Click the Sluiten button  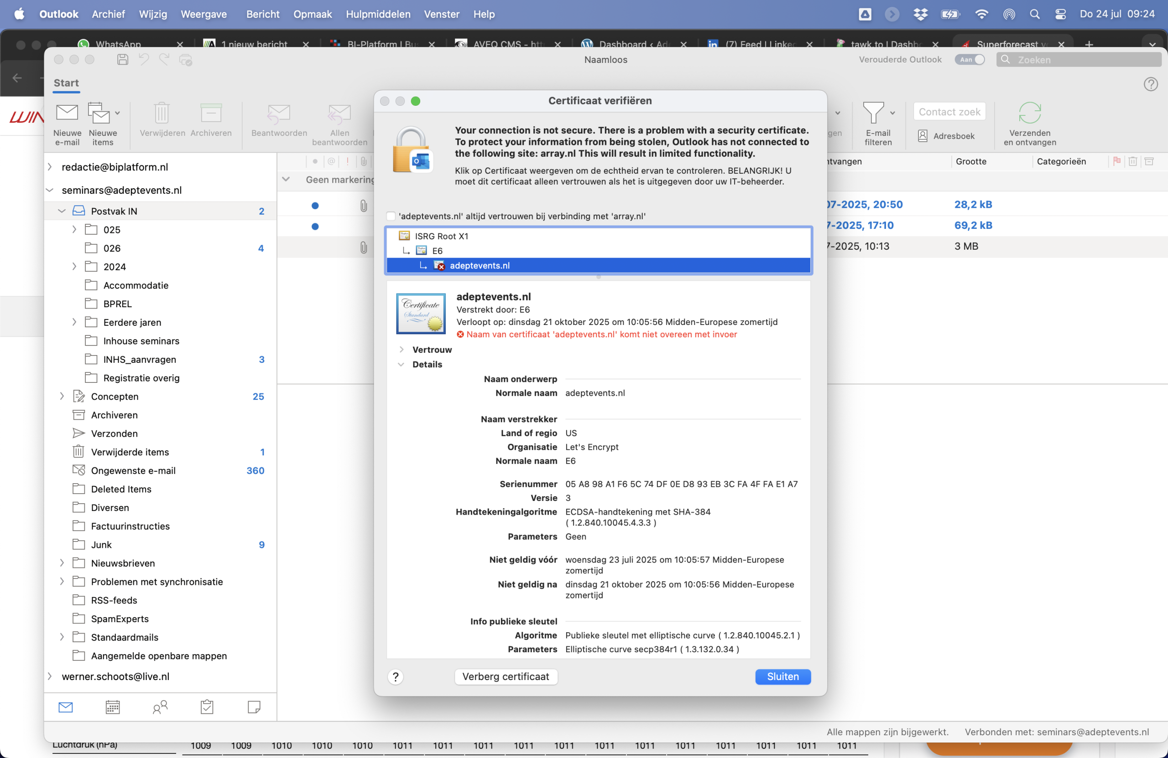[x=782, y=676]
